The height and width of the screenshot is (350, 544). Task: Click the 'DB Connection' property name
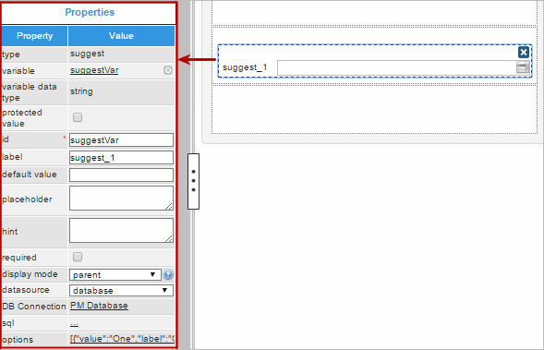(34, 307)
